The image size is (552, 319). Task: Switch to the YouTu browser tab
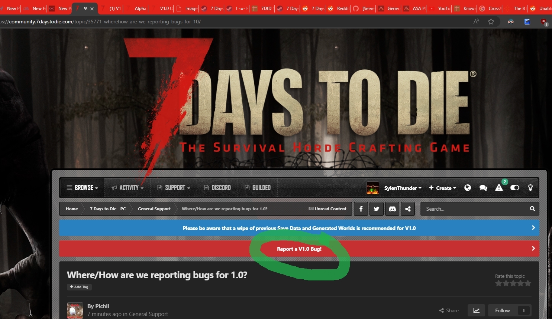point(440,9)
